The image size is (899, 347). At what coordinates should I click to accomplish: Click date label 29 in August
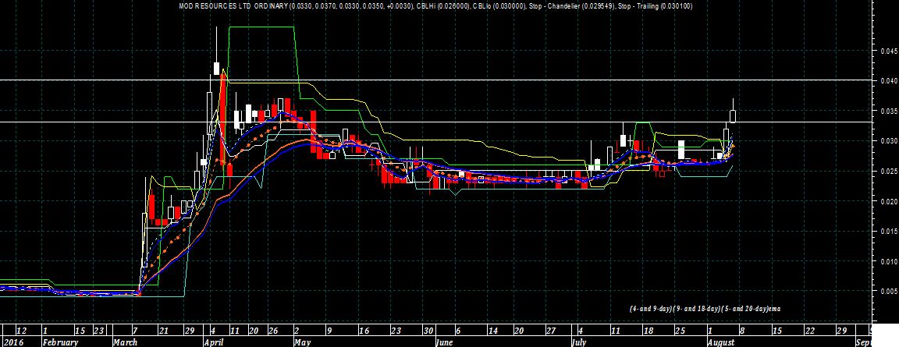pyautogui.click(x=842, y=331)
